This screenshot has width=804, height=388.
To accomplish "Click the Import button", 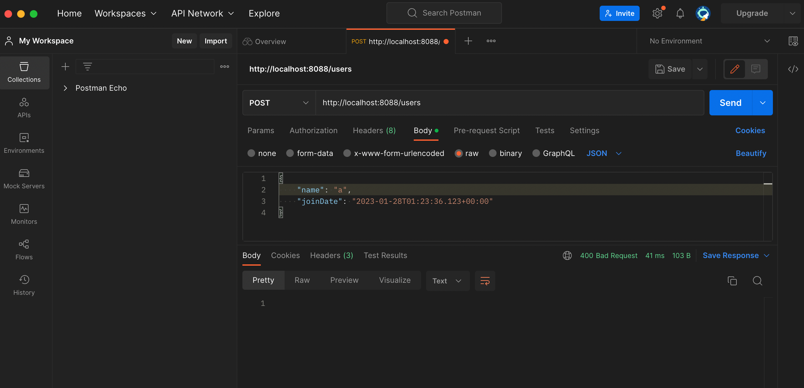I will coord(216,41).
